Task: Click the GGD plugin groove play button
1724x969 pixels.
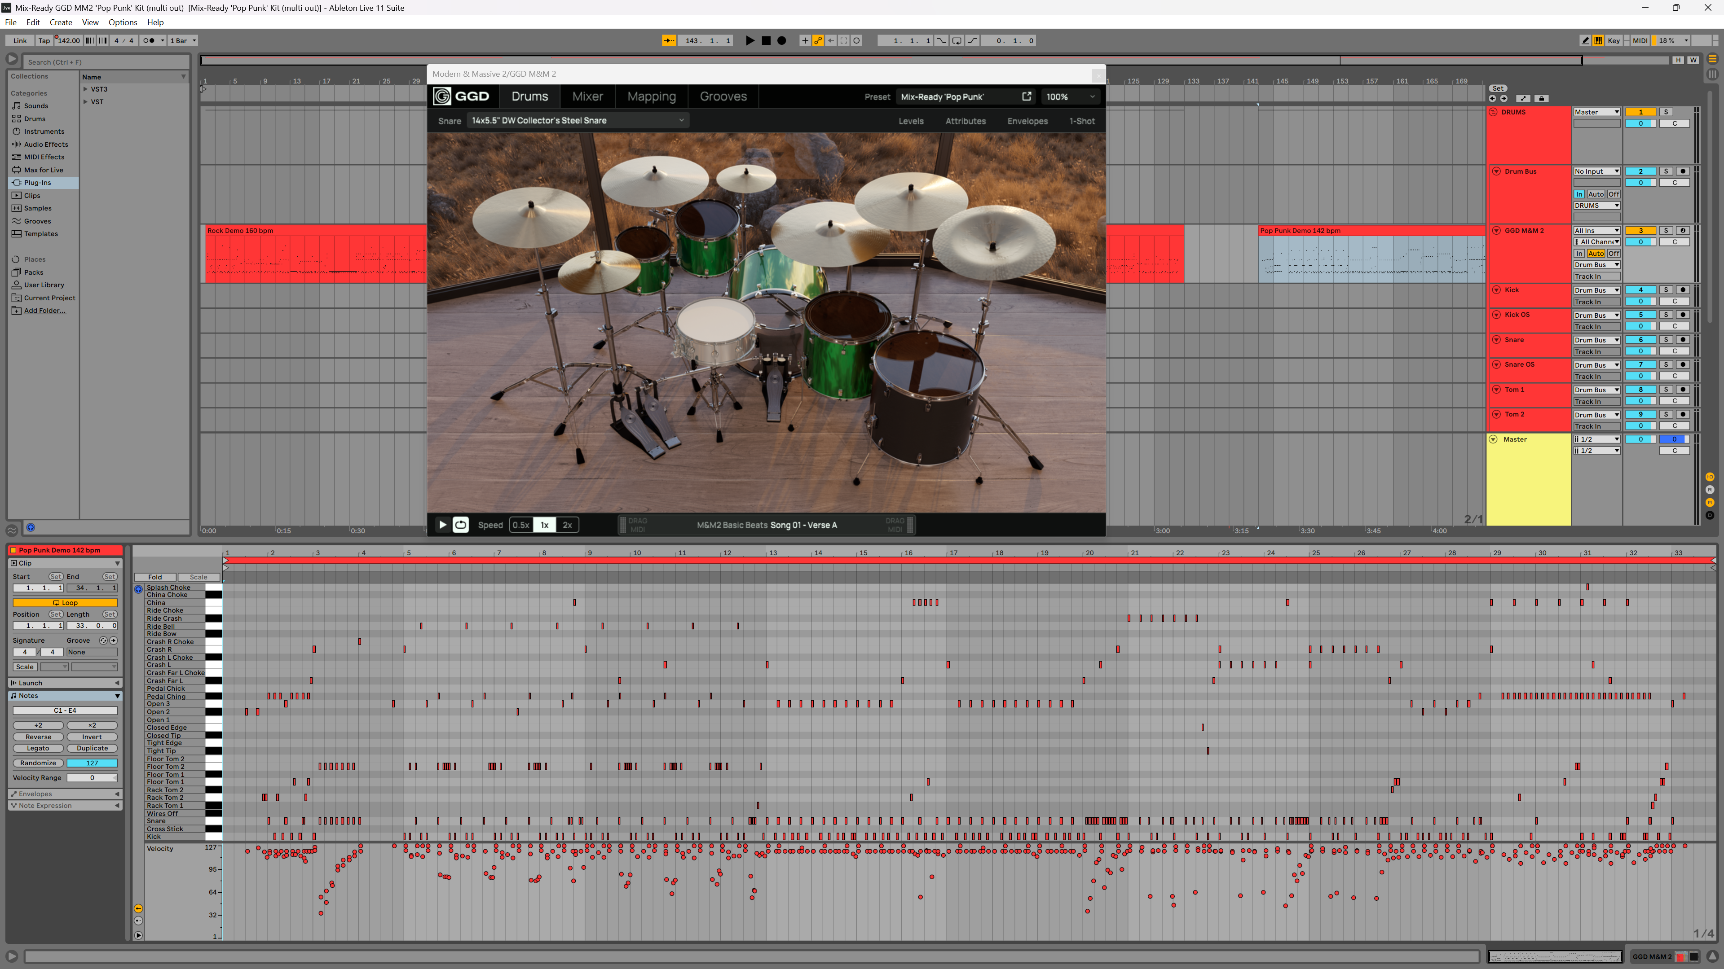Action: [442, 525]
